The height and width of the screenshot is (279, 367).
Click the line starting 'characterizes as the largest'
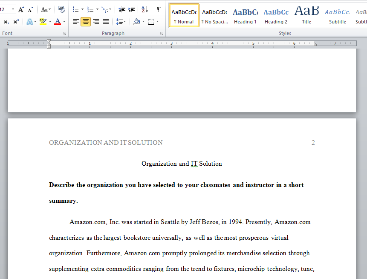click(169, 238)
